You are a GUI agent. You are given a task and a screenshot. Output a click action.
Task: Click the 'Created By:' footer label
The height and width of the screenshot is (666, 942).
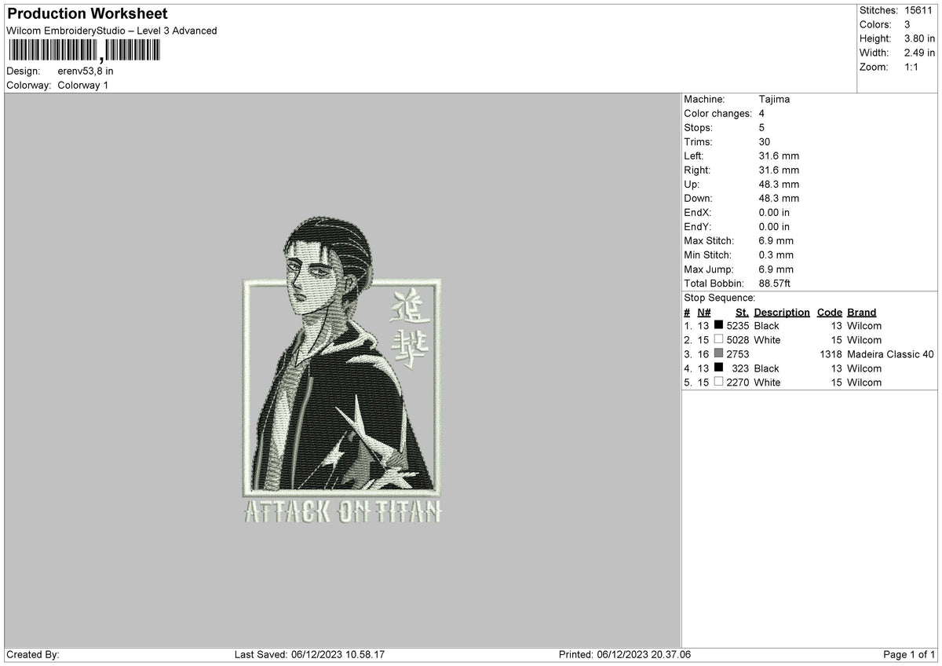(33, 655)
